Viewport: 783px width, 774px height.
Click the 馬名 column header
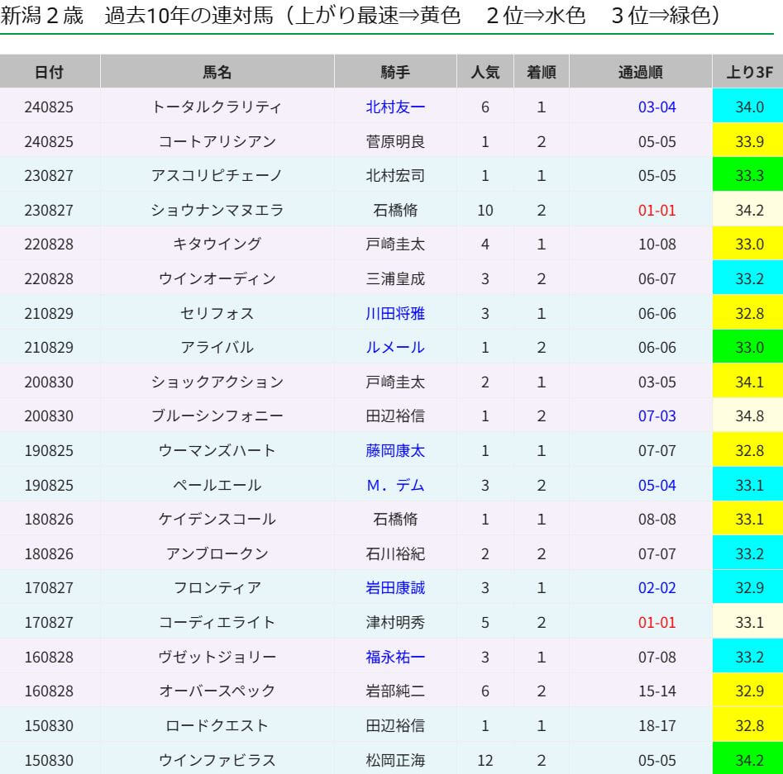pyautogui.click(x=217, y=72)
